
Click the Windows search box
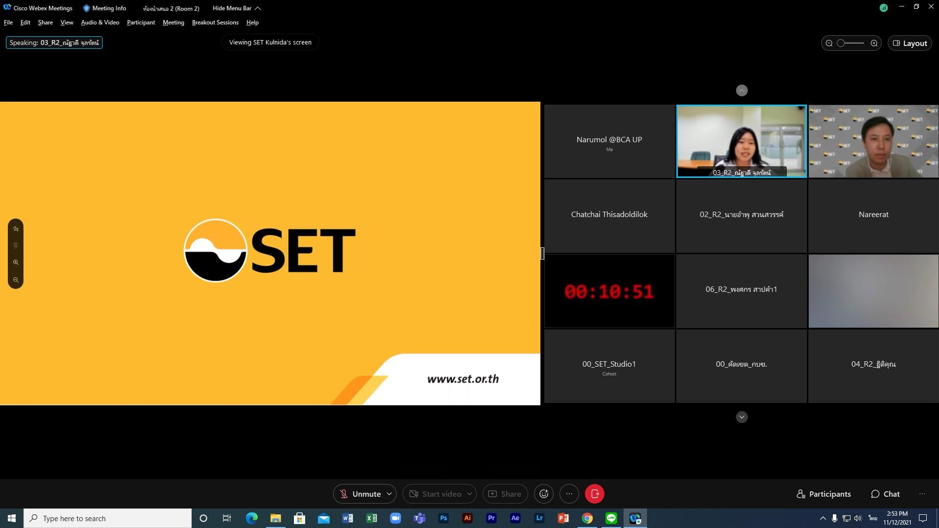click(108, 518)
